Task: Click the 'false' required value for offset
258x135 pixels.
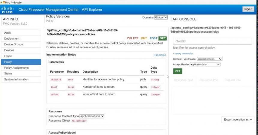Action: coord(71,95)
